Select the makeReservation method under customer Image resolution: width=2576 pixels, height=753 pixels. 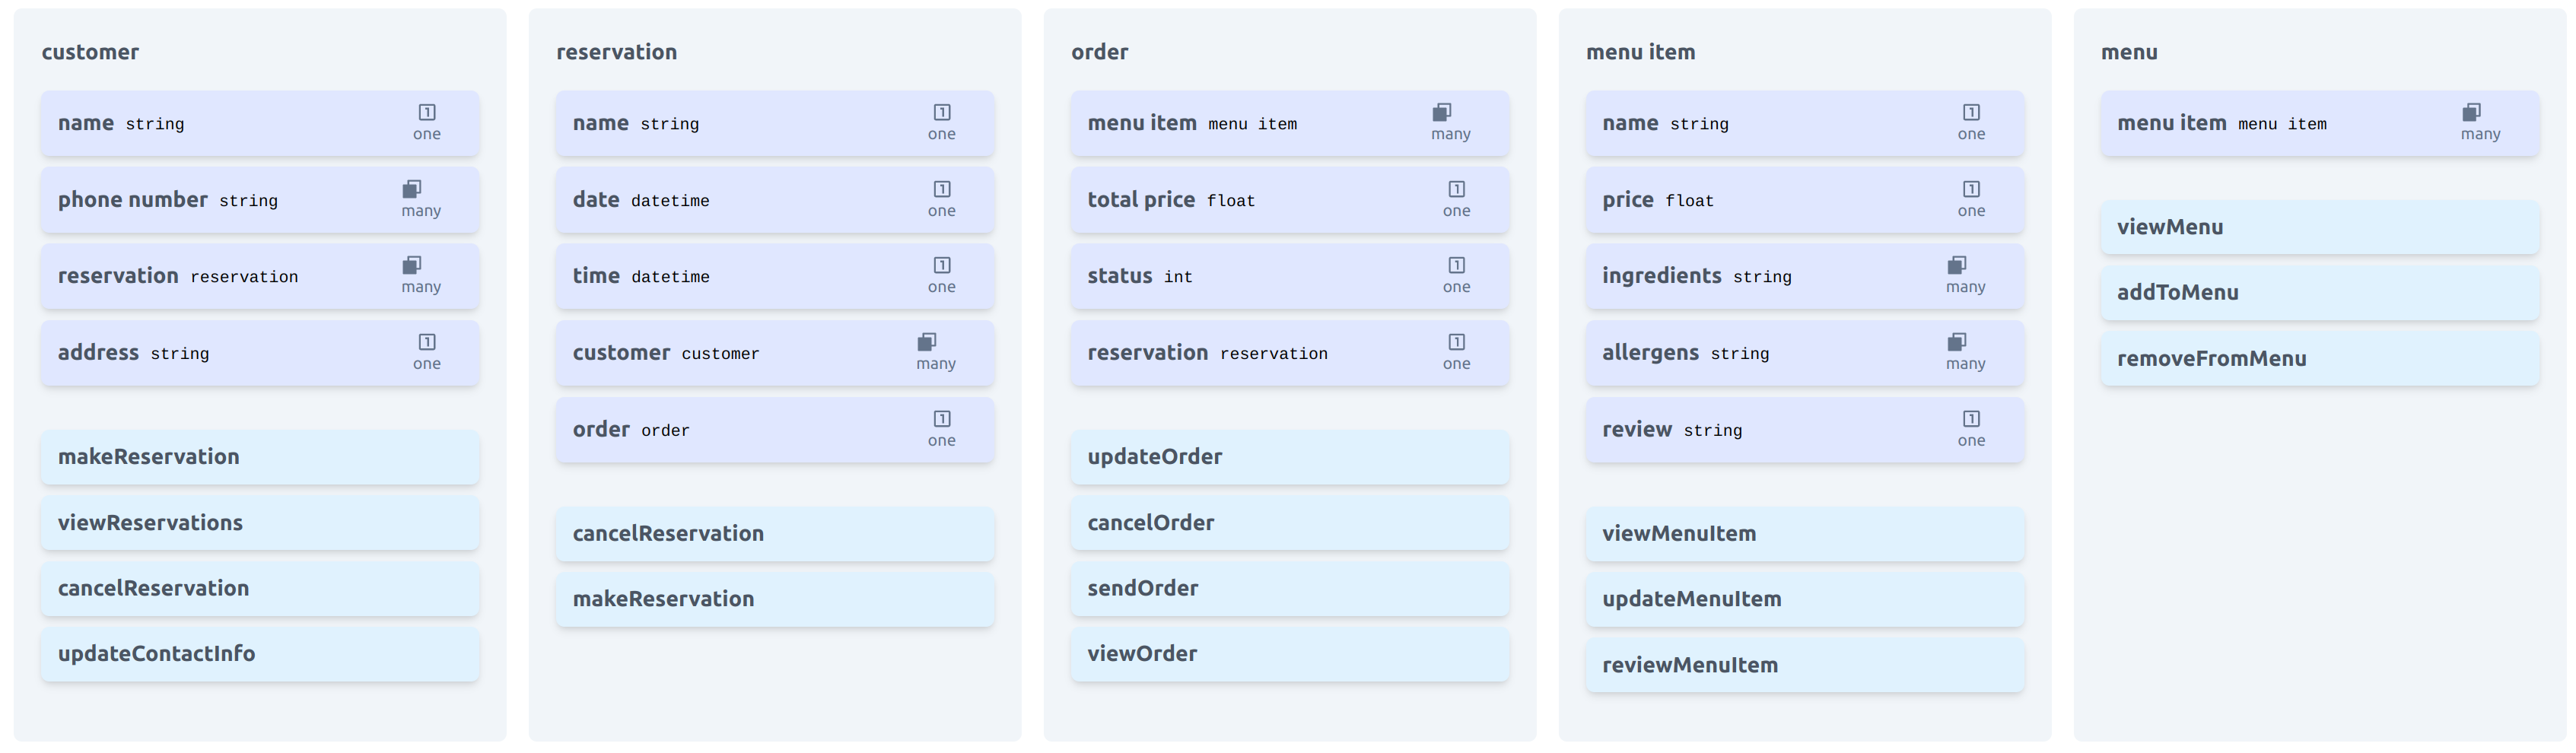point(260,457)
